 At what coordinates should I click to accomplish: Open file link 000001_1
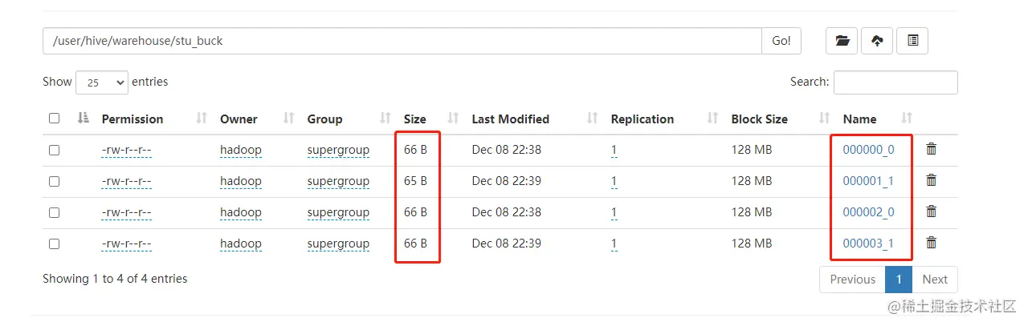[x=868, y=181]
